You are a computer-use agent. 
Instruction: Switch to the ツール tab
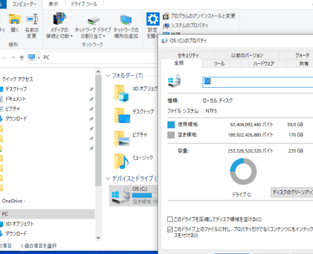[219, 64]
